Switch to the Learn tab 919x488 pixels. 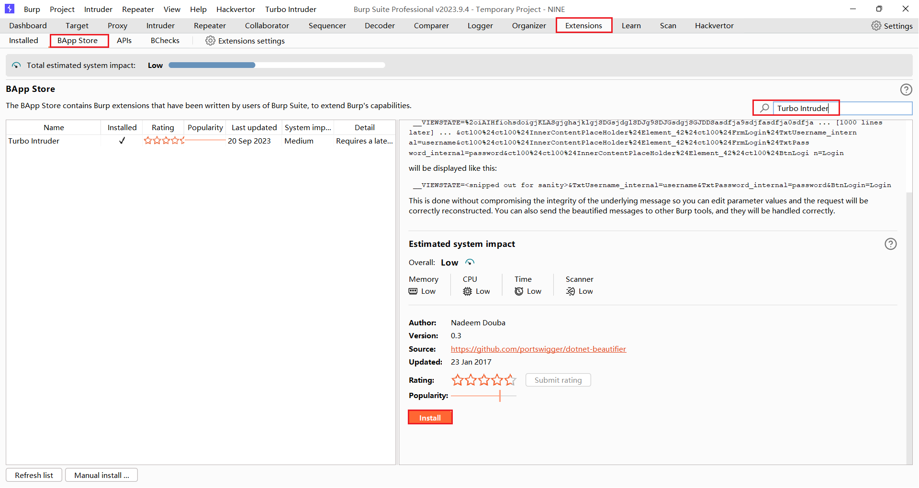[x=631, y=26]
